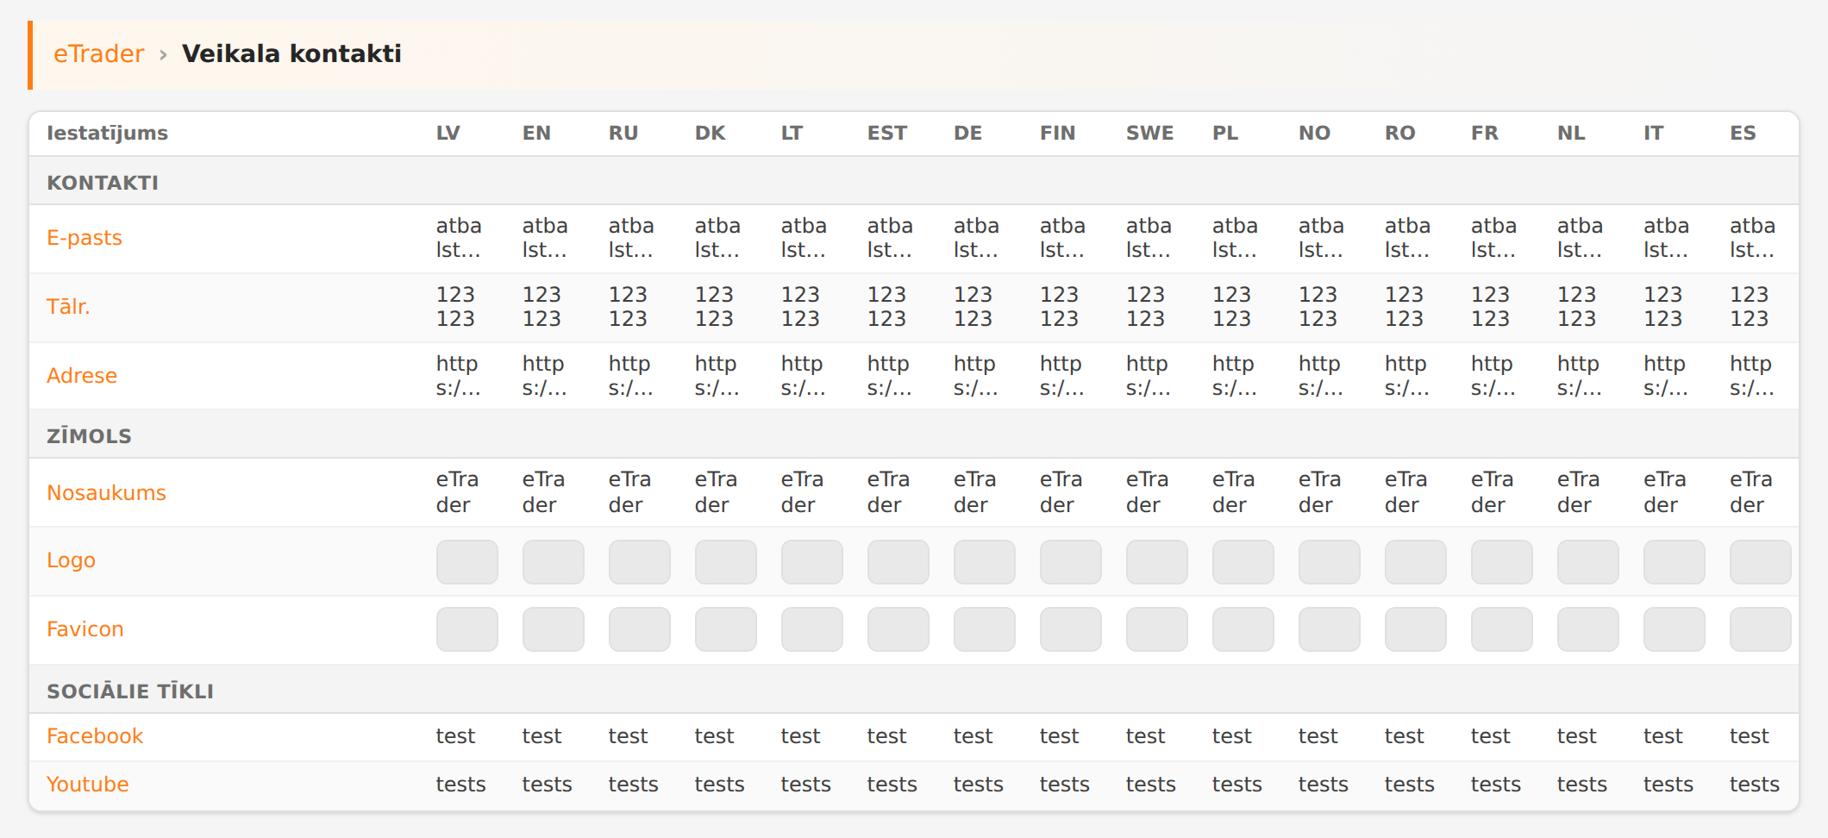This screenshot has height=838, width=1828.
Task: Click the SWE column header
Action: [x=1149, y=134]
